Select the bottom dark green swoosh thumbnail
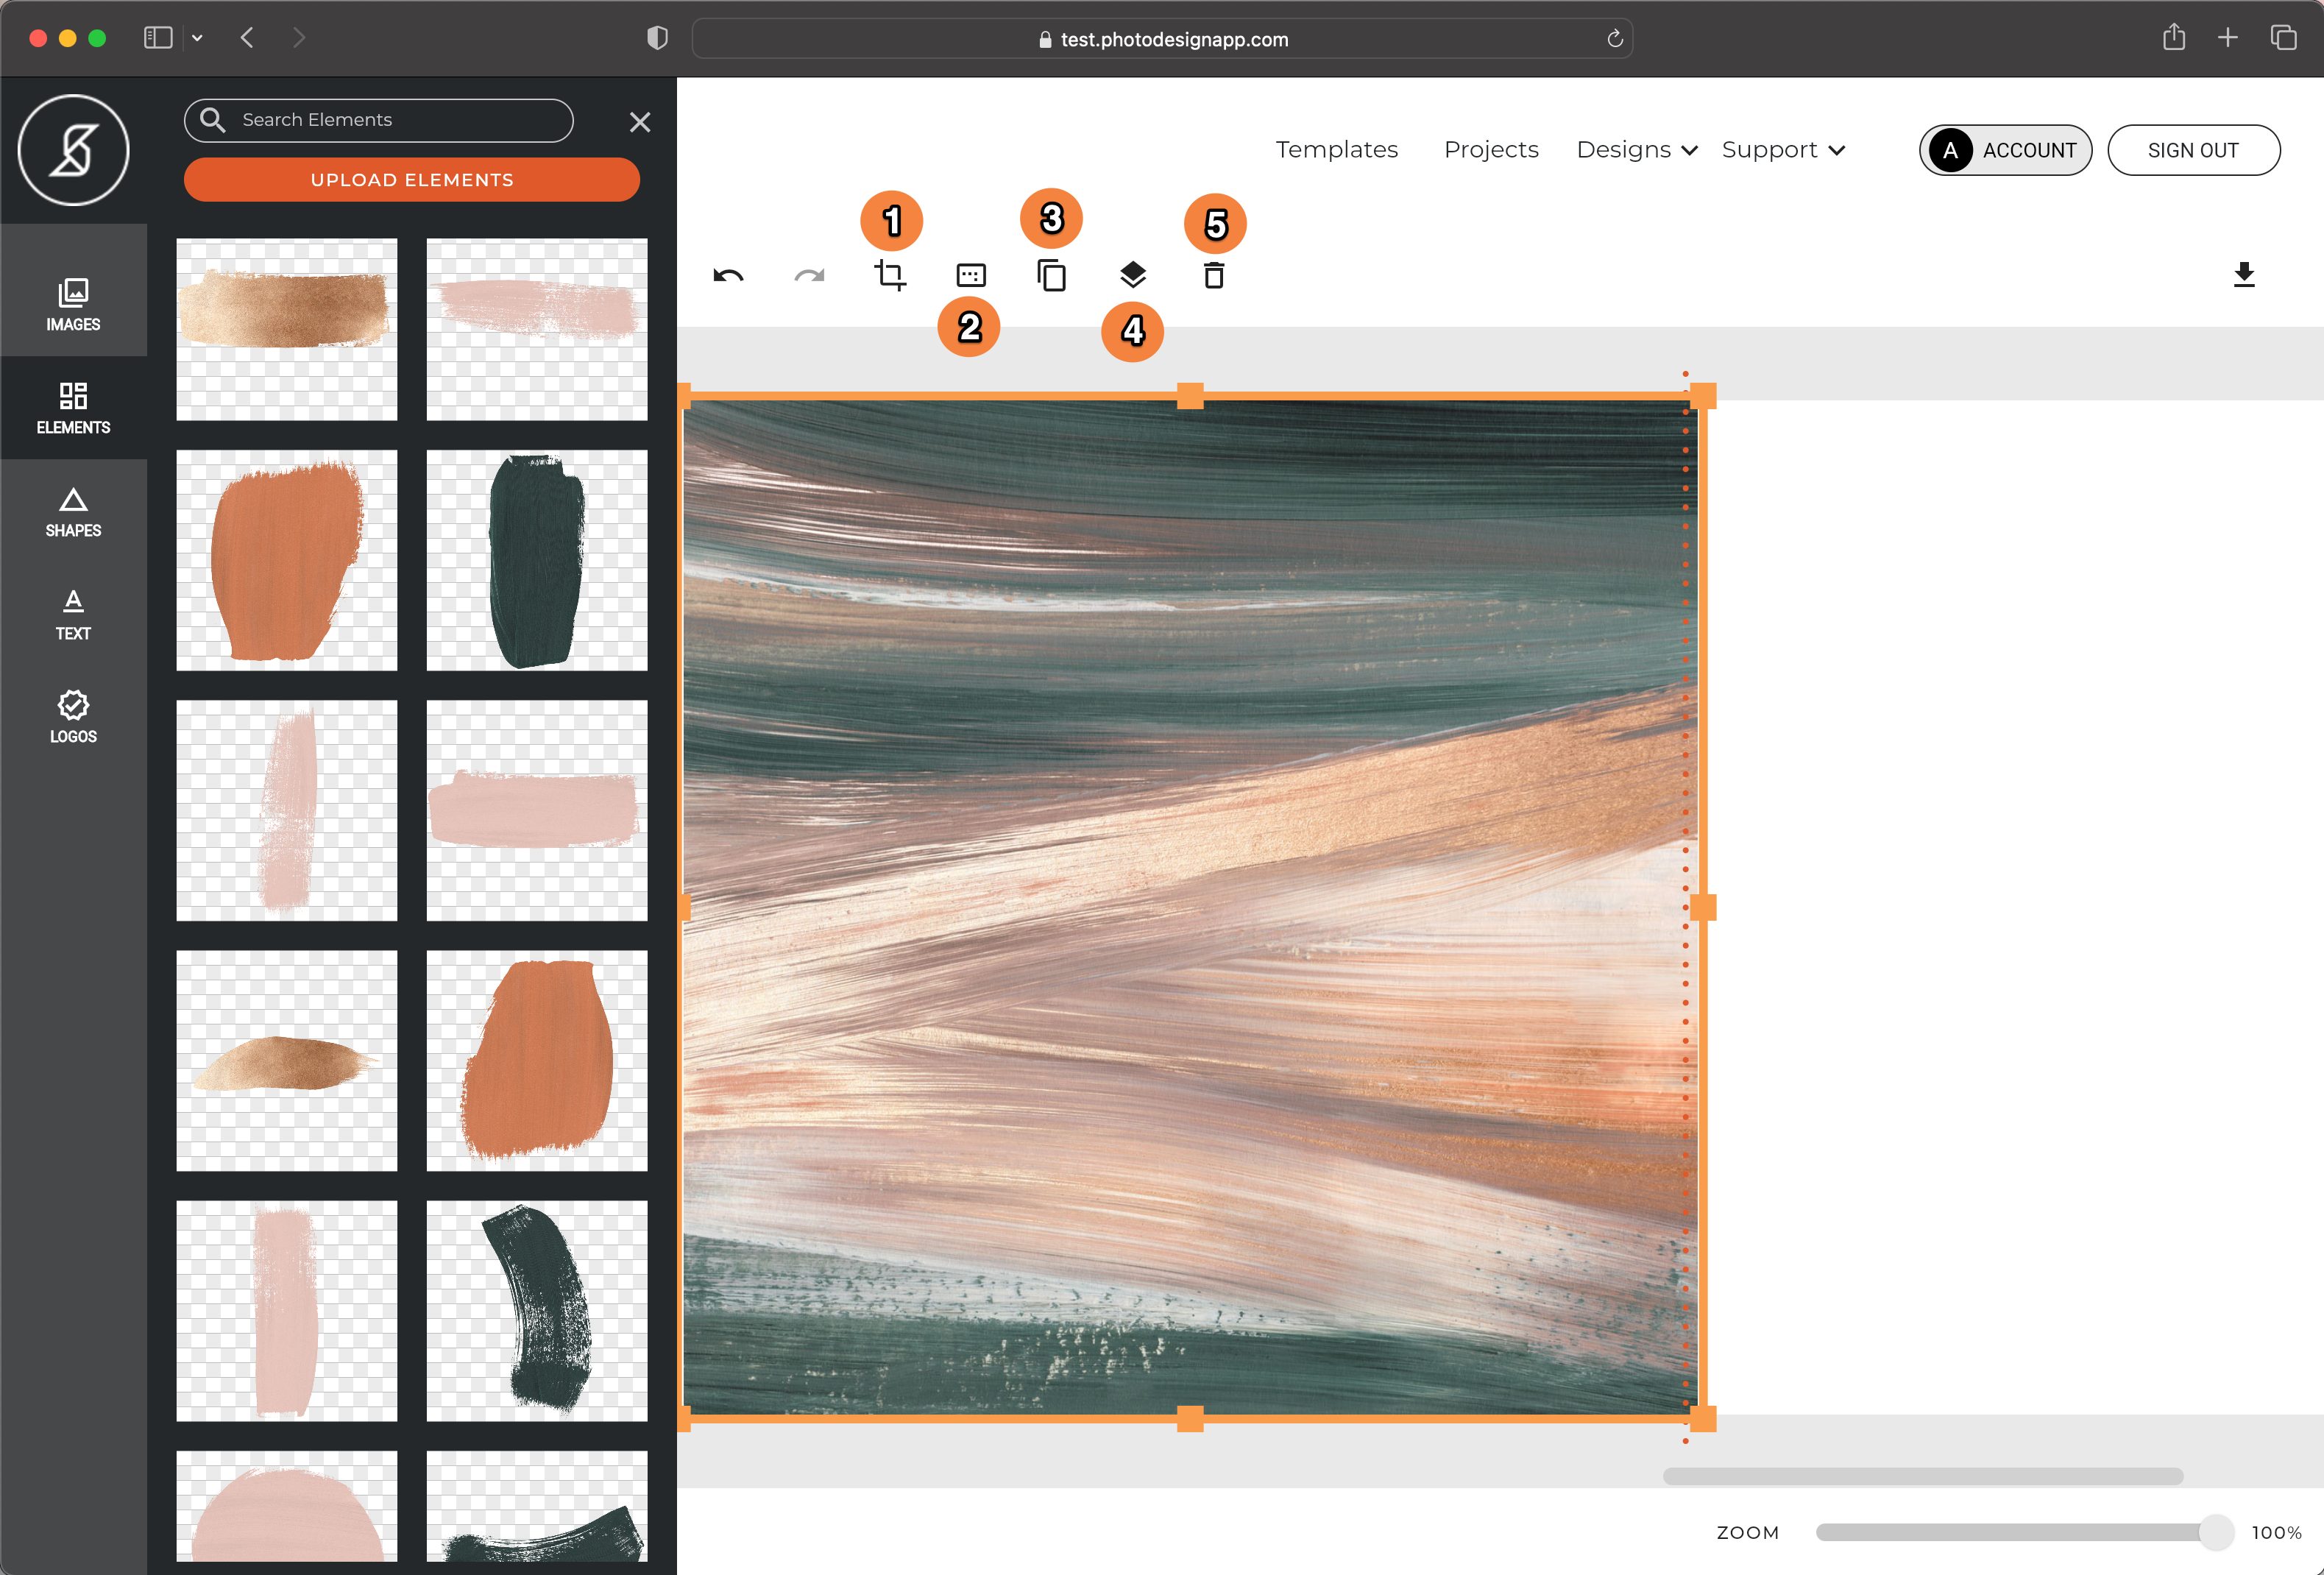This screenshot has height=1575, width=2324. pos(537,1506)
